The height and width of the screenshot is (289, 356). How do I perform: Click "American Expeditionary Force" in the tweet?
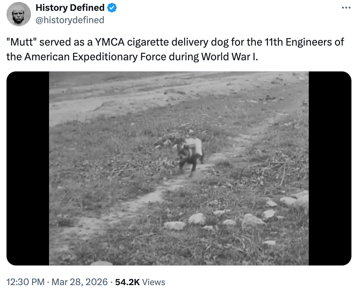point(95,56)
